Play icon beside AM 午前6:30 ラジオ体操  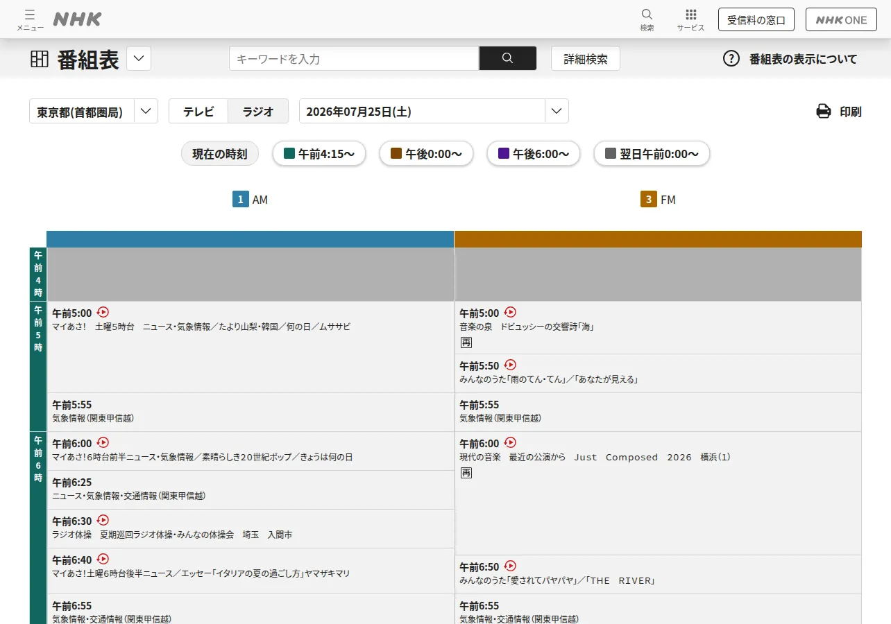pos(103,520)
